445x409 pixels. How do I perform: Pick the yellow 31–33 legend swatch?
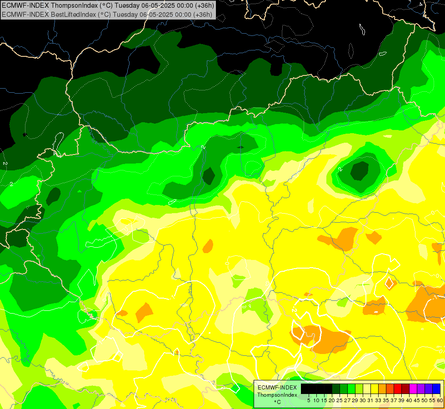(x=375, y=389)
